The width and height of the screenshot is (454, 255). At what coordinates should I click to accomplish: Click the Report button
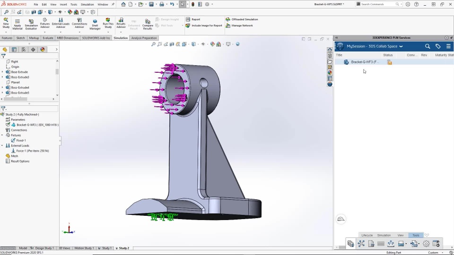[x=193, y=19]
